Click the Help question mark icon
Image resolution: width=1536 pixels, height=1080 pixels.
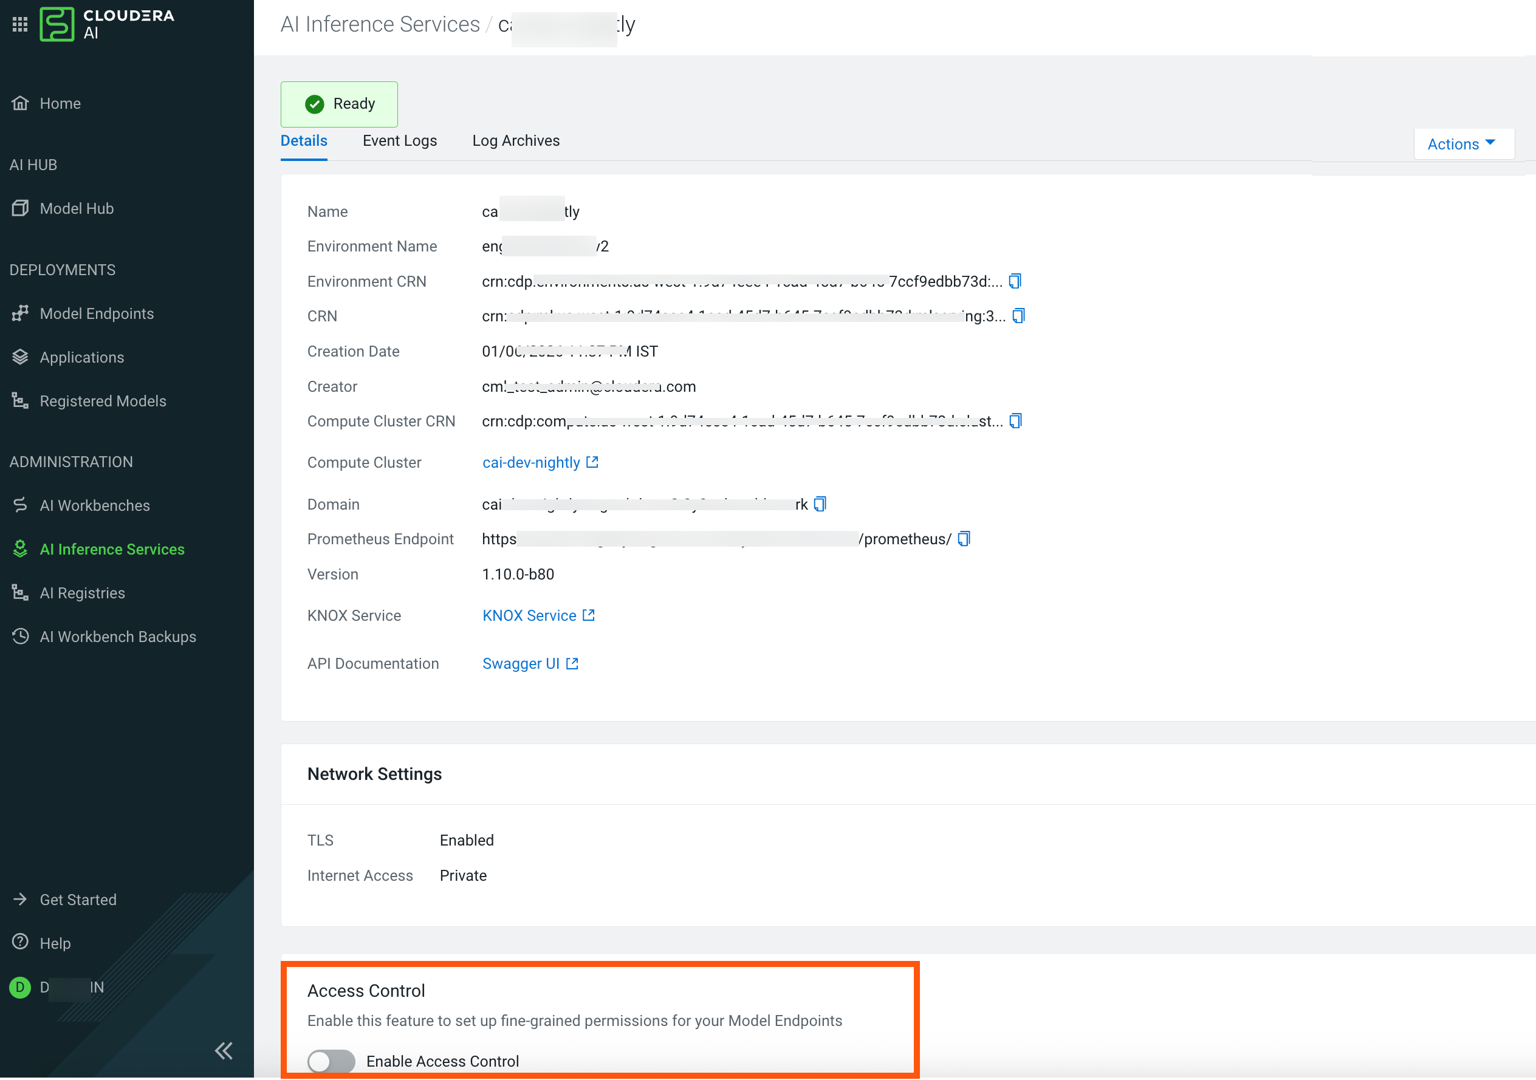[x=21, y=942]
